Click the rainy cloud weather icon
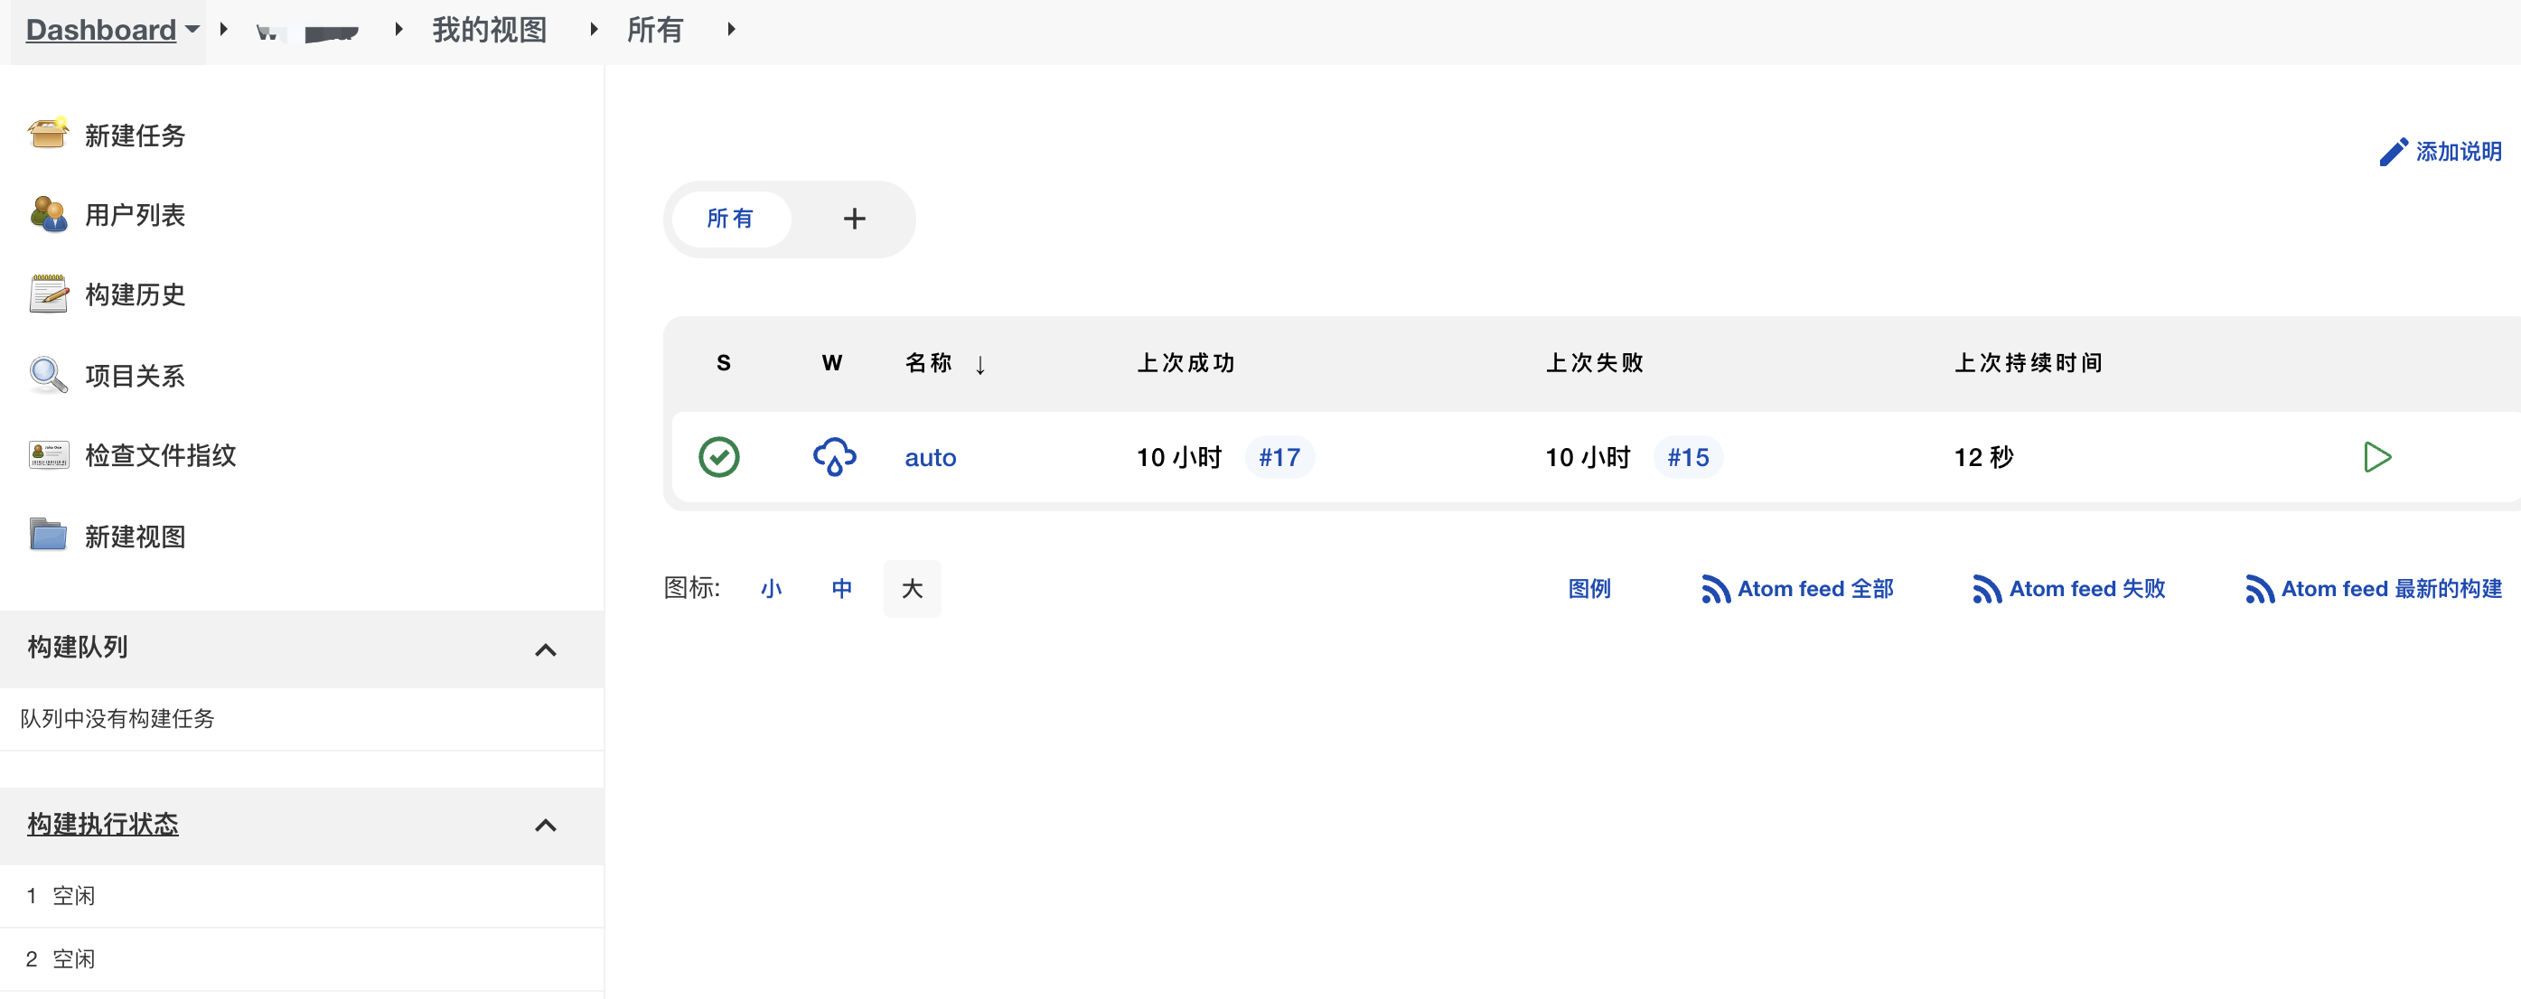Viewport: 2521px width, 999px height. click(x=834, y=457)
